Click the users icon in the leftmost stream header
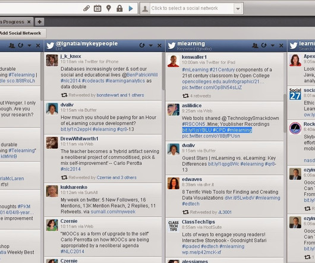Screen dimensions: 315x263 [12, 45]
